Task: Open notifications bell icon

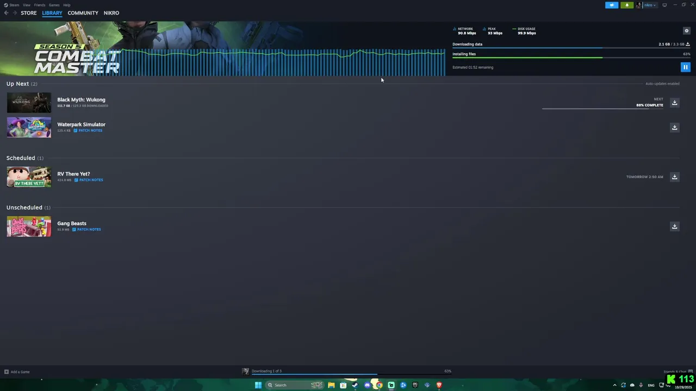Action: click(627, 5)
